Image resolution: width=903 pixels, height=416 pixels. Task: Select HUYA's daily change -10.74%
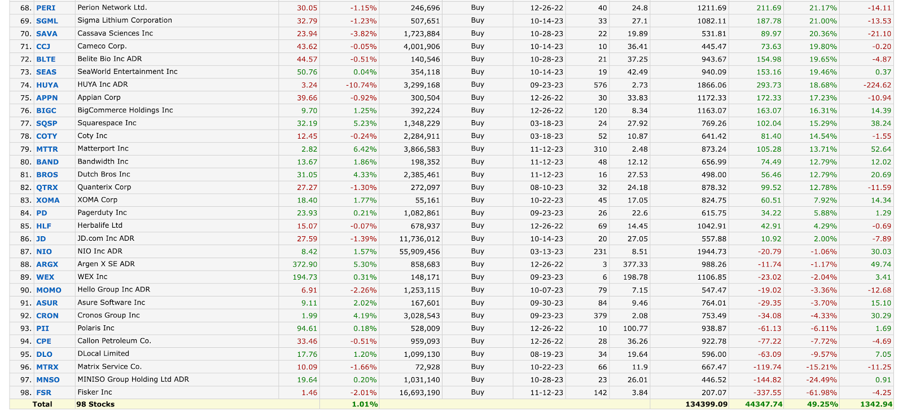point(361,85)
